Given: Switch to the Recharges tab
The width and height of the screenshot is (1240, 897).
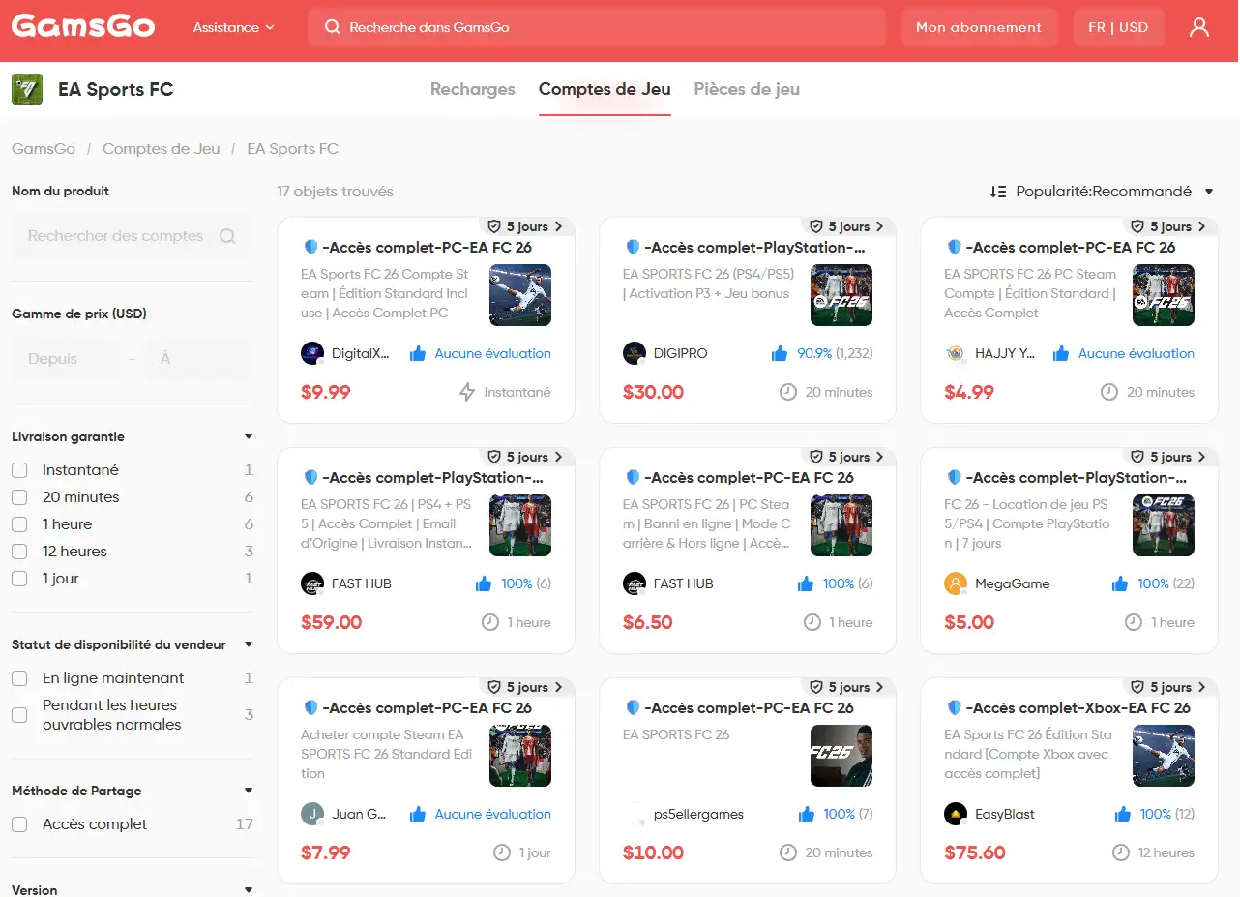Looking at the screenshot, I should click(473, 89).
